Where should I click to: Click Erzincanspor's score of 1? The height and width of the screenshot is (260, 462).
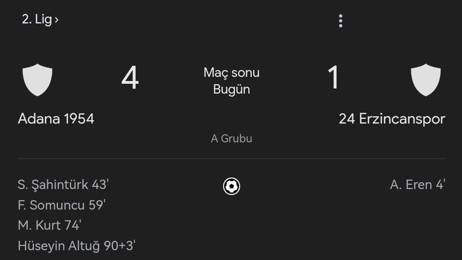(333, 78)
